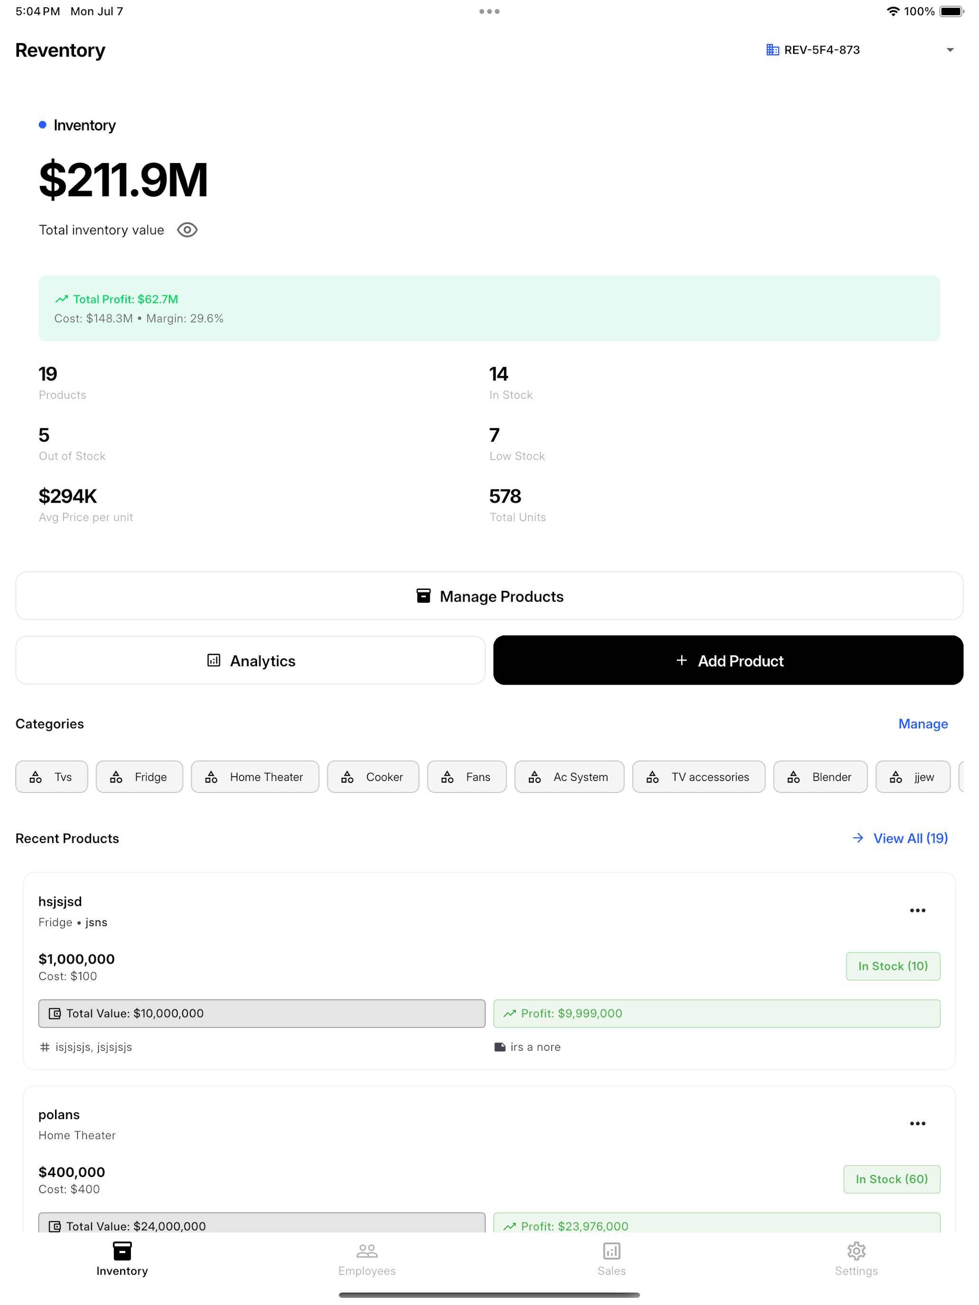Open the REV-5F4-873 store dropdown

pos(859,50)
